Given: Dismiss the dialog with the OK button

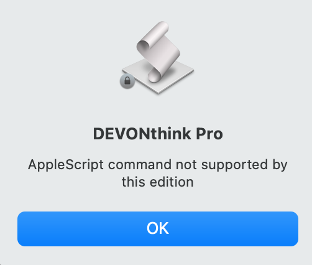Looking at the screenshot, I should (158, 229).
